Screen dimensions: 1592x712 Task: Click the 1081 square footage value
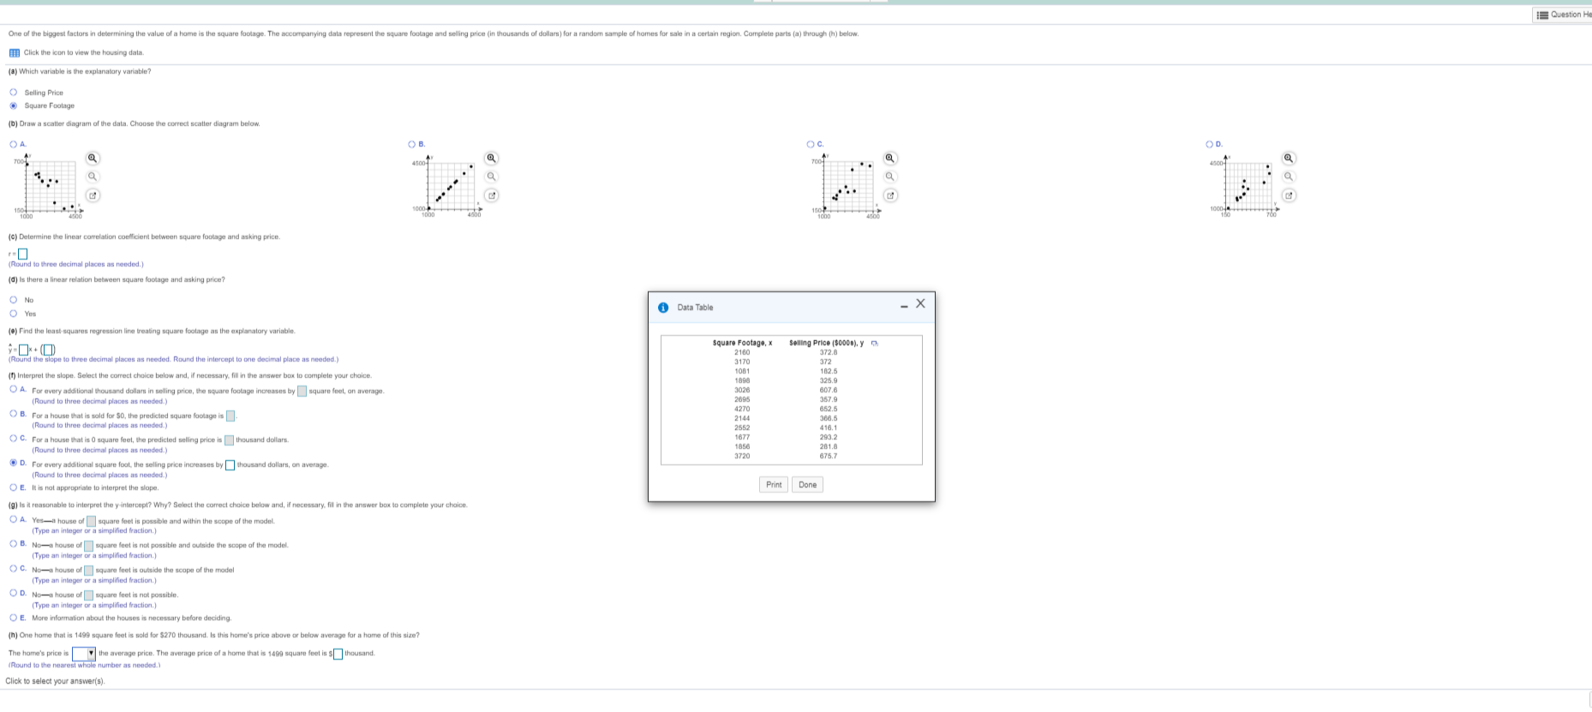tap(742, 372)
